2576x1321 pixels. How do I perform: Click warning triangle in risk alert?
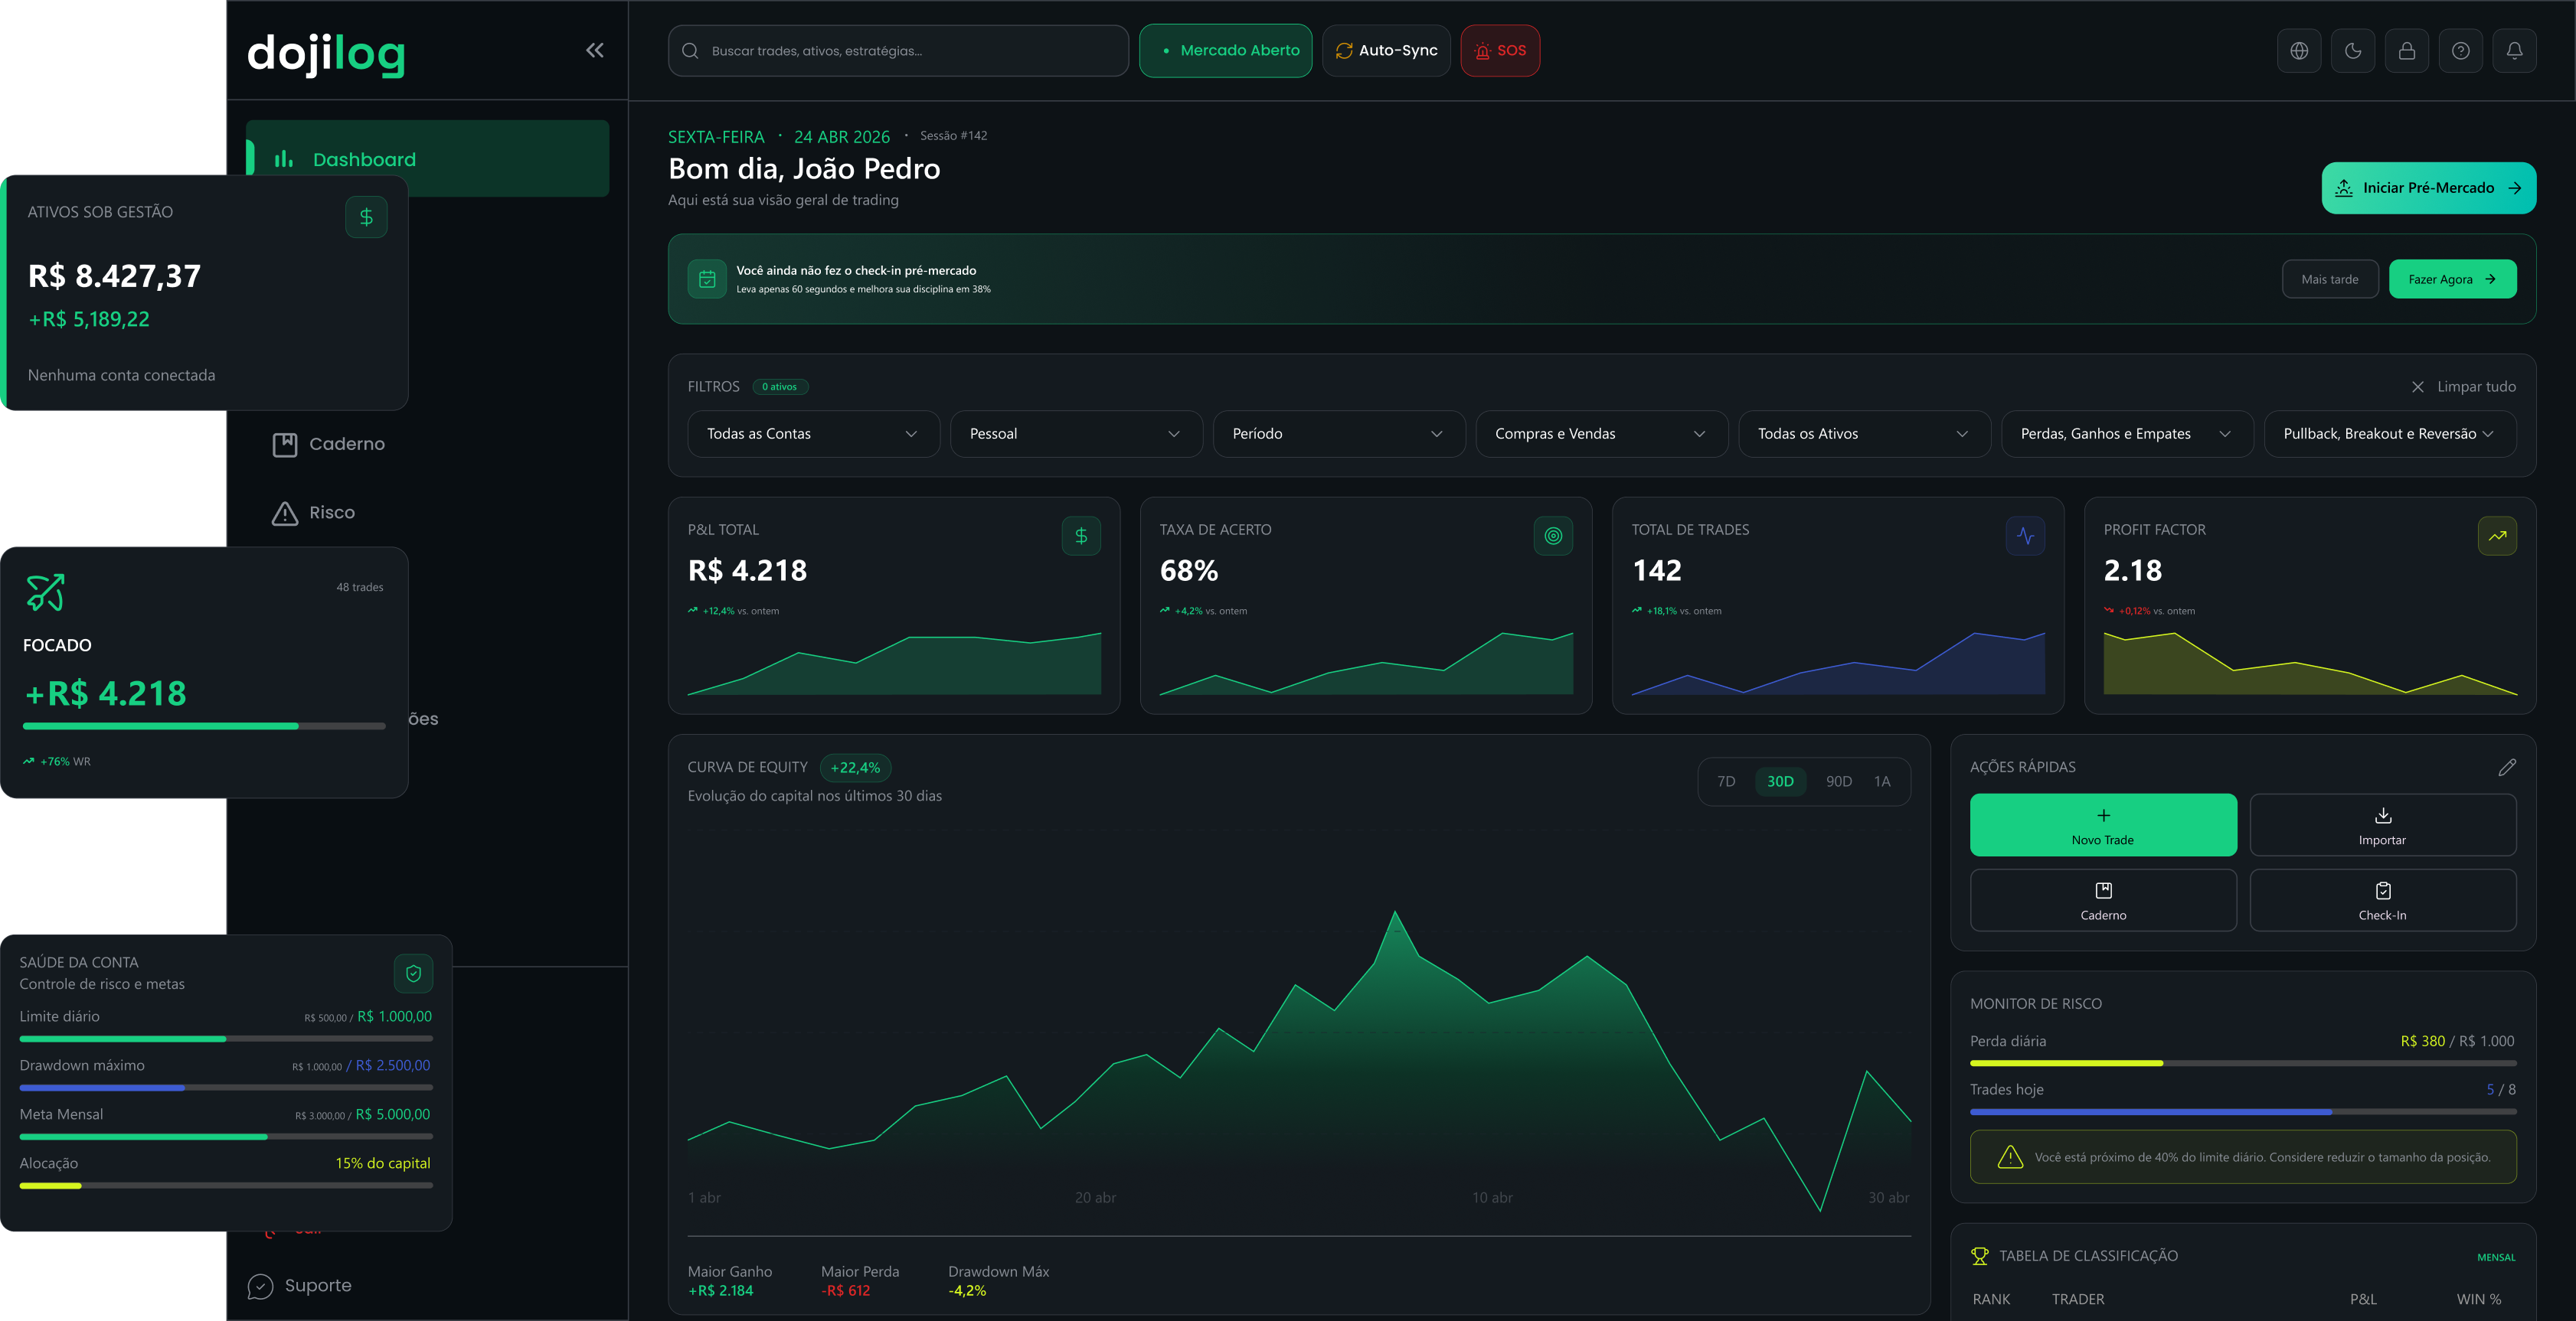pyautogui.click(x=2010, y=1157)
